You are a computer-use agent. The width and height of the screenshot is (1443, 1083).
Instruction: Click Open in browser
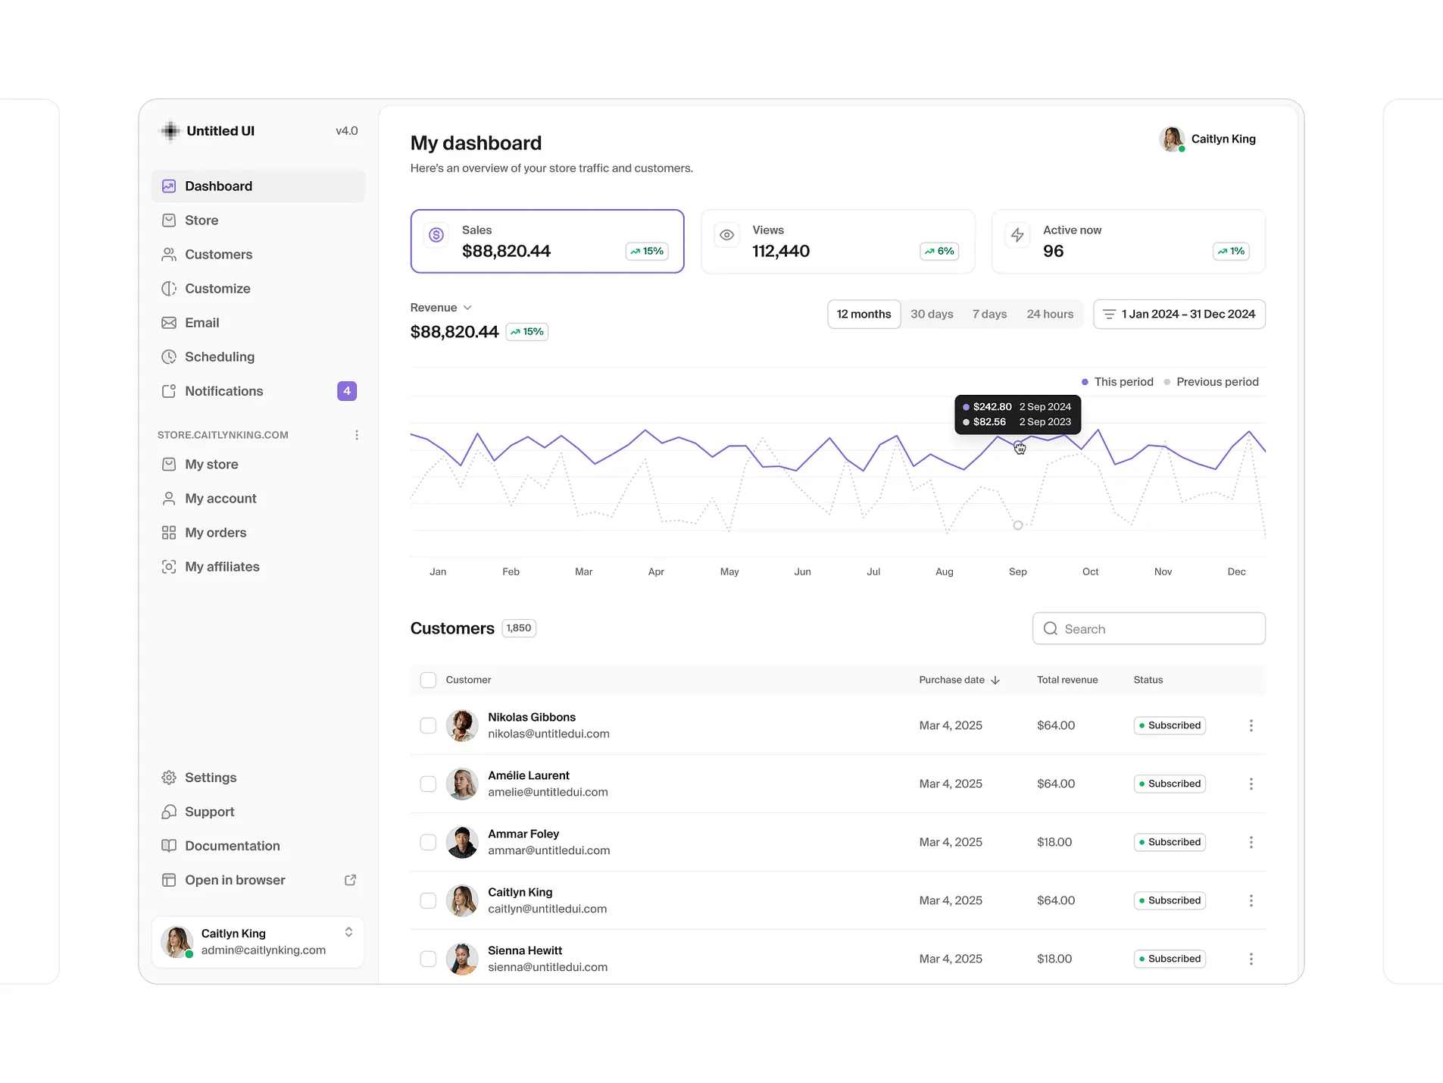point(233,880)
